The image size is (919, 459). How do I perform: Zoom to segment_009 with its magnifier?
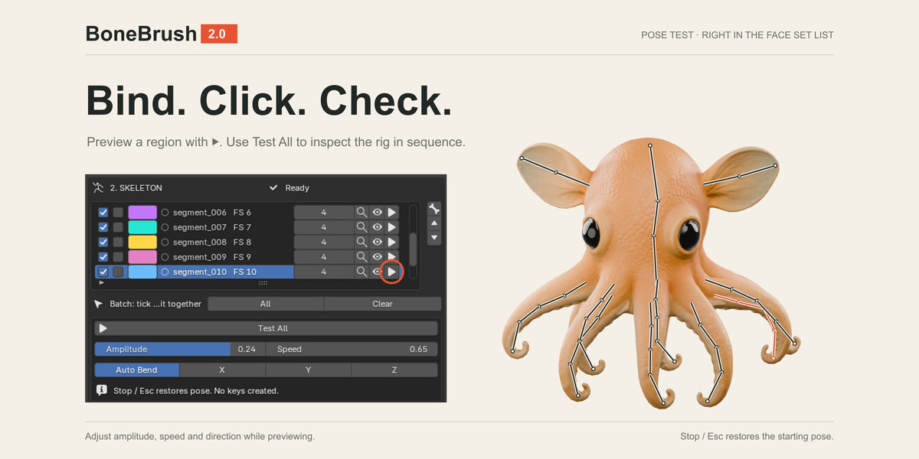tap(361, 257)
